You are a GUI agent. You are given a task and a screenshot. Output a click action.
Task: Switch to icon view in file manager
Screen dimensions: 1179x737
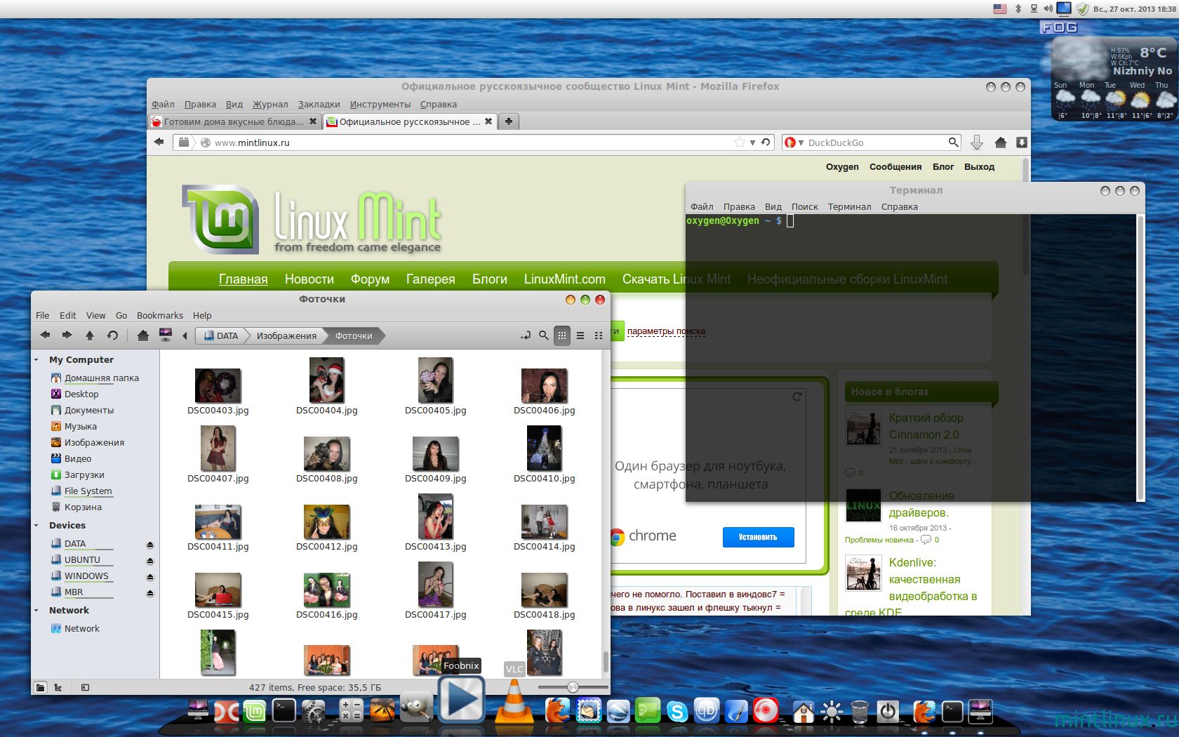tap(562, 336)
